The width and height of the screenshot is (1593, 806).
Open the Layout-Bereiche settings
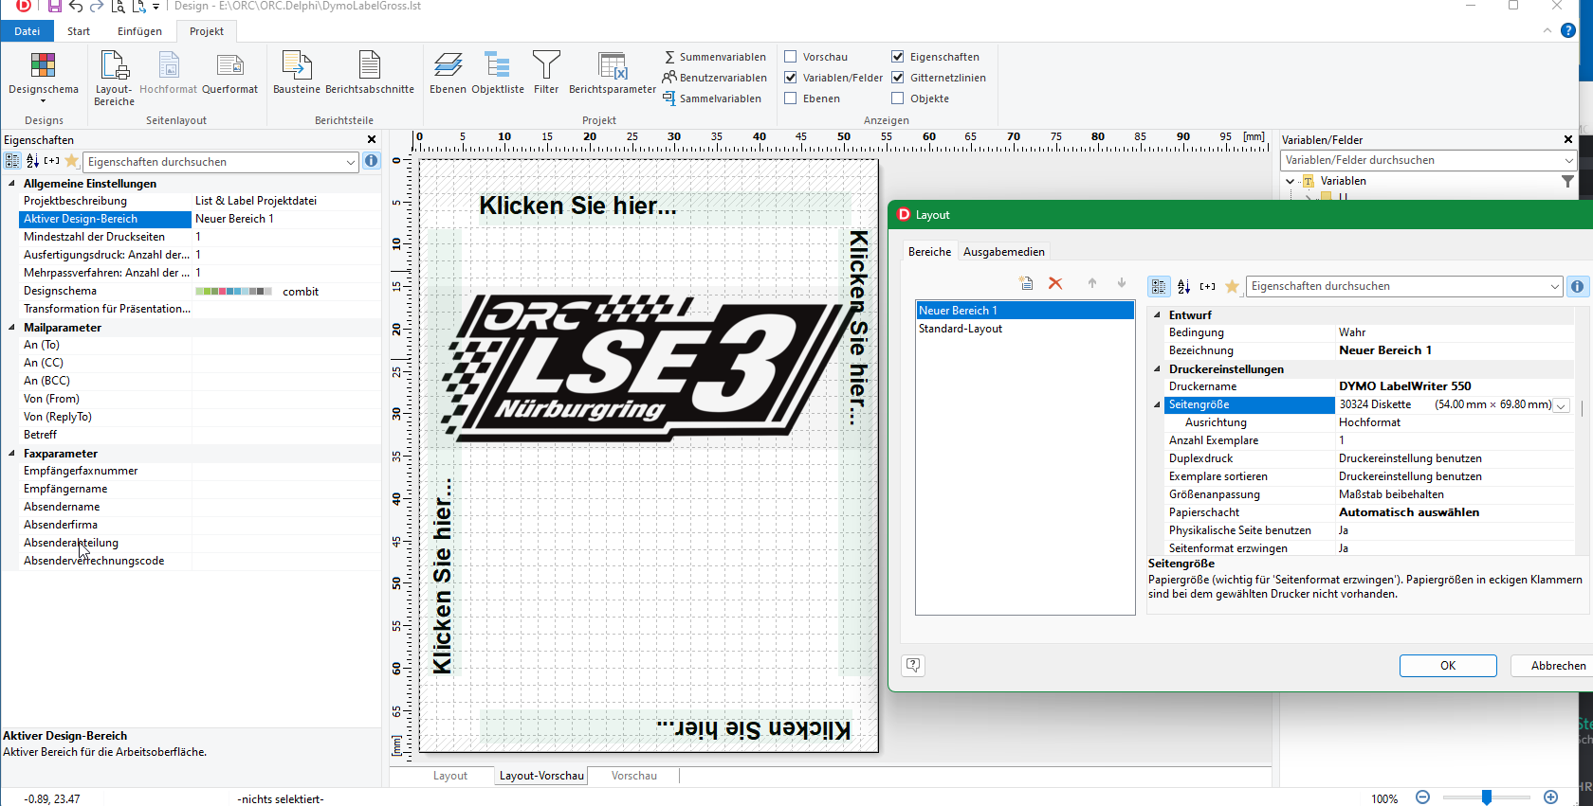click(x=114, y=77)
